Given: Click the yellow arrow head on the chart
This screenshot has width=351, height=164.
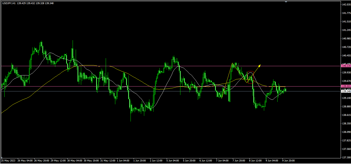Looking at the screenshot, I should pos(260,65).
